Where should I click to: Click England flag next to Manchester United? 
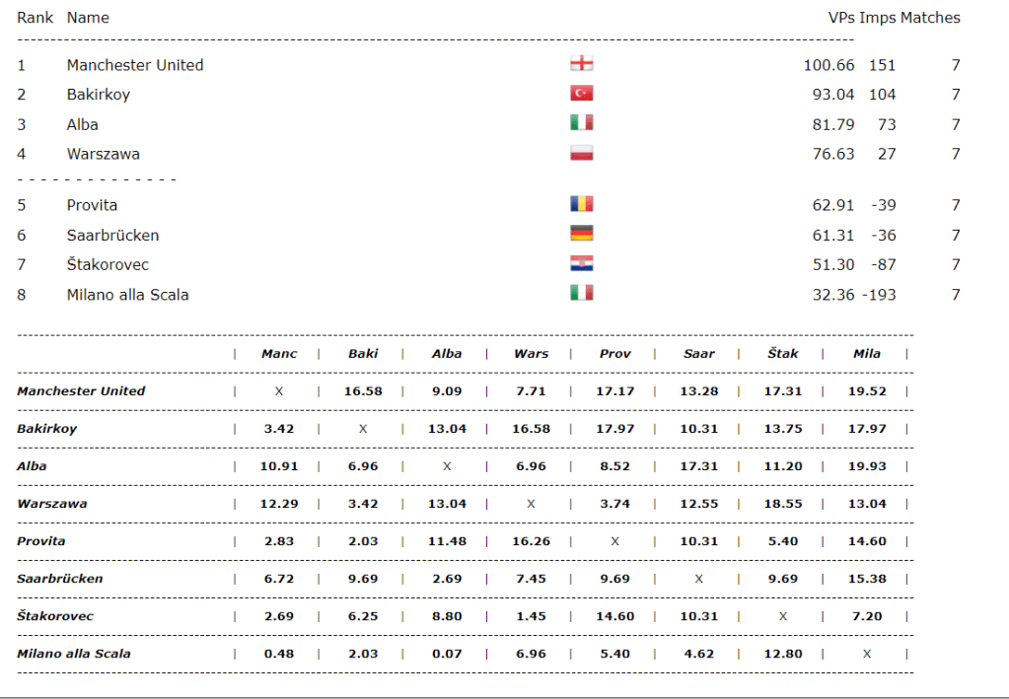tap(582, 64)
